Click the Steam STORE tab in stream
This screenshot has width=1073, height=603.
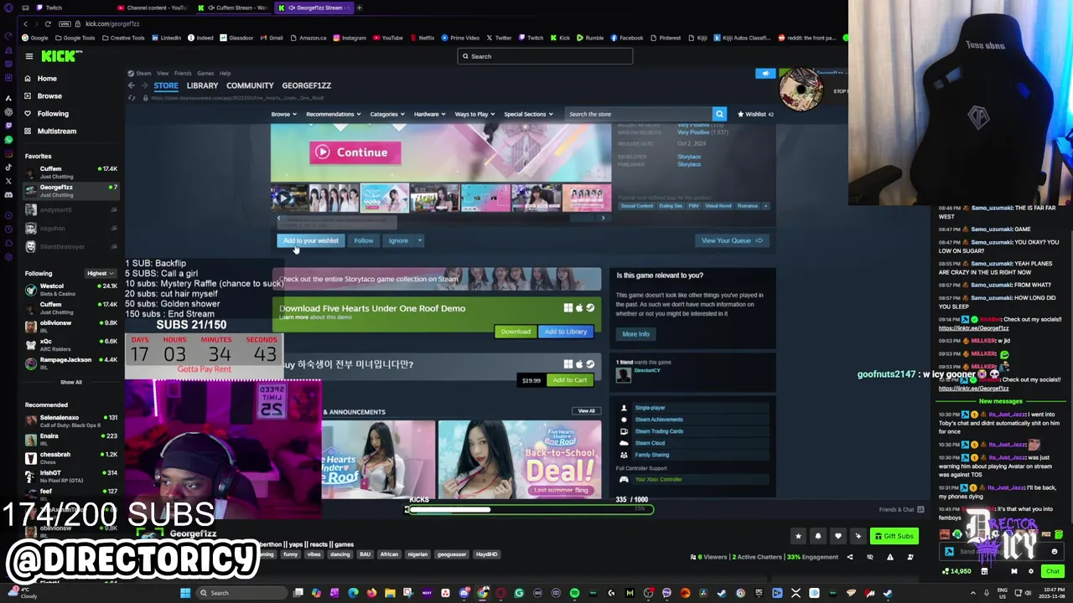pos(166,85)
